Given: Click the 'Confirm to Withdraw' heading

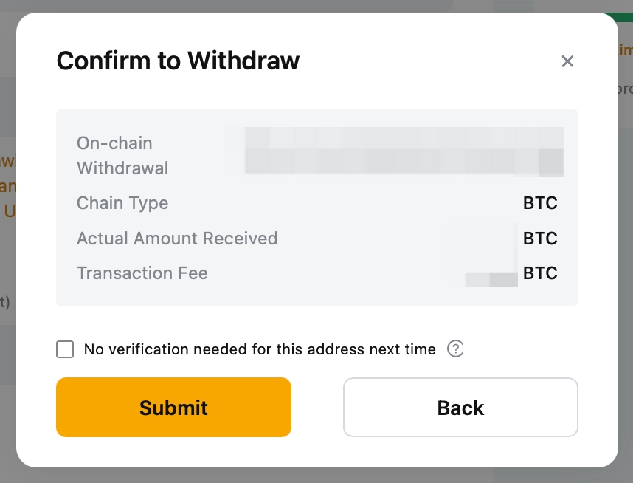Looking at the screenshot, I should coord(178,60).
